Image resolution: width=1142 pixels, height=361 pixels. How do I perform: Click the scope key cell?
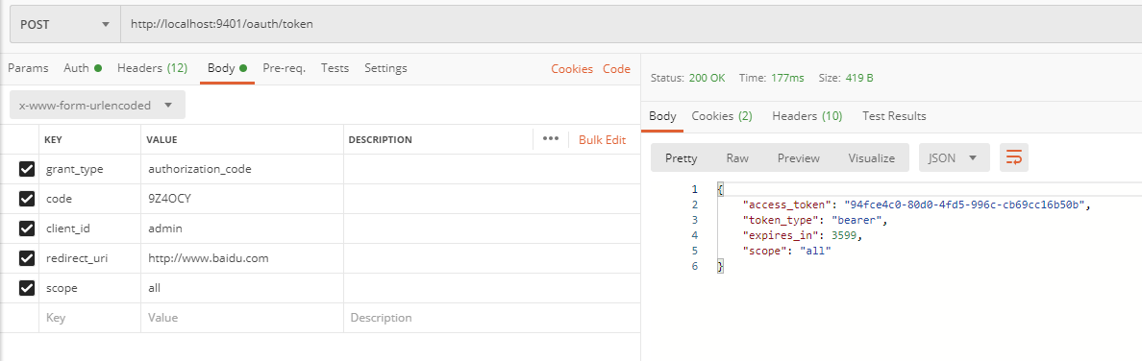click(89, 288)
